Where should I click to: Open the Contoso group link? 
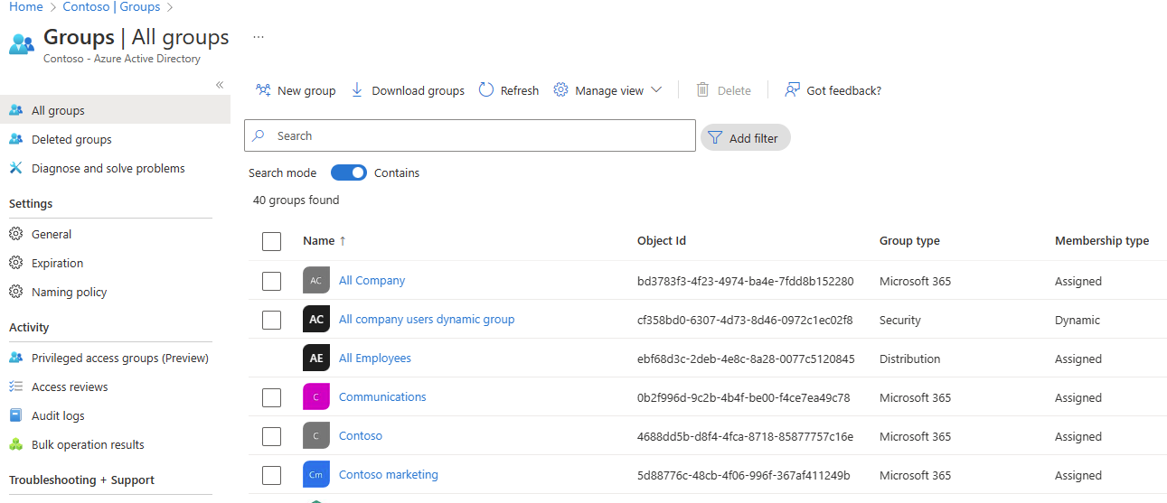tap(361, 436)
